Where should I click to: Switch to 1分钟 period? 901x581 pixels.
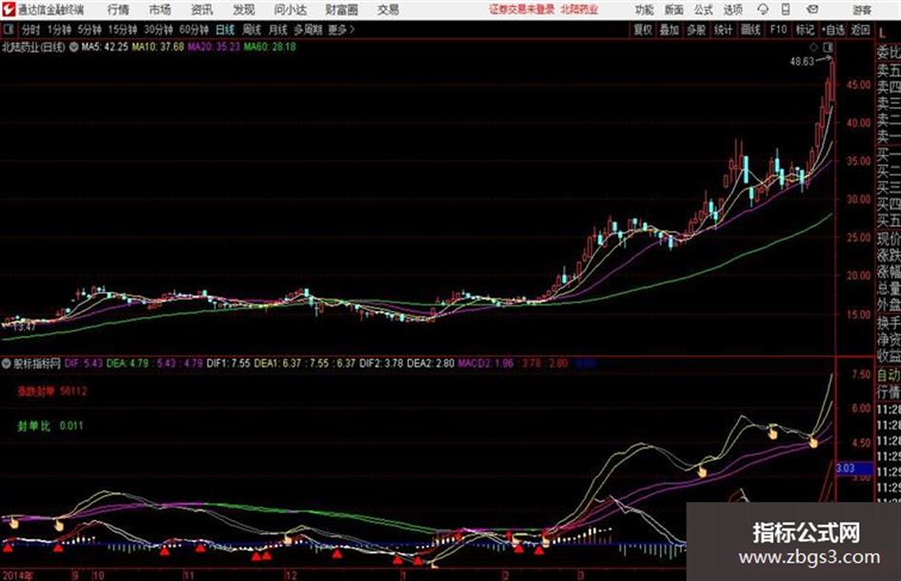(x=58, y=30)
